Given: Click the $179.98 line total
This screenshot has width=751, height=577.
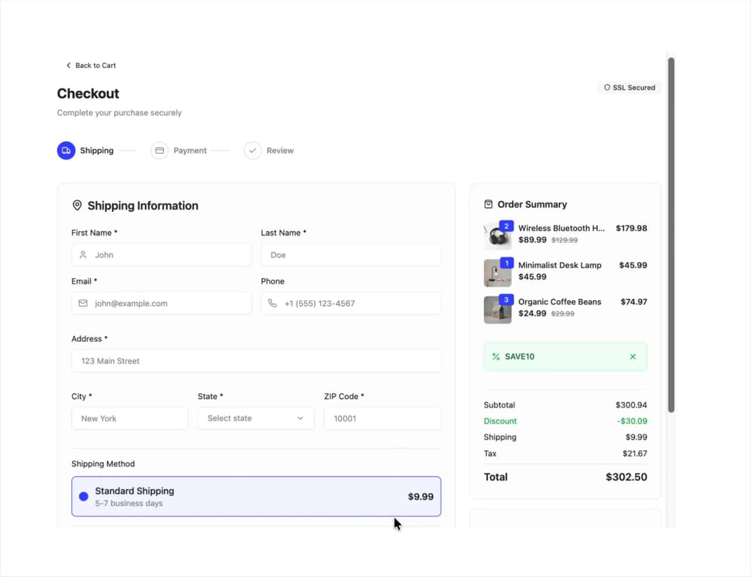Looking at the screenshot, I should point(631,229).
